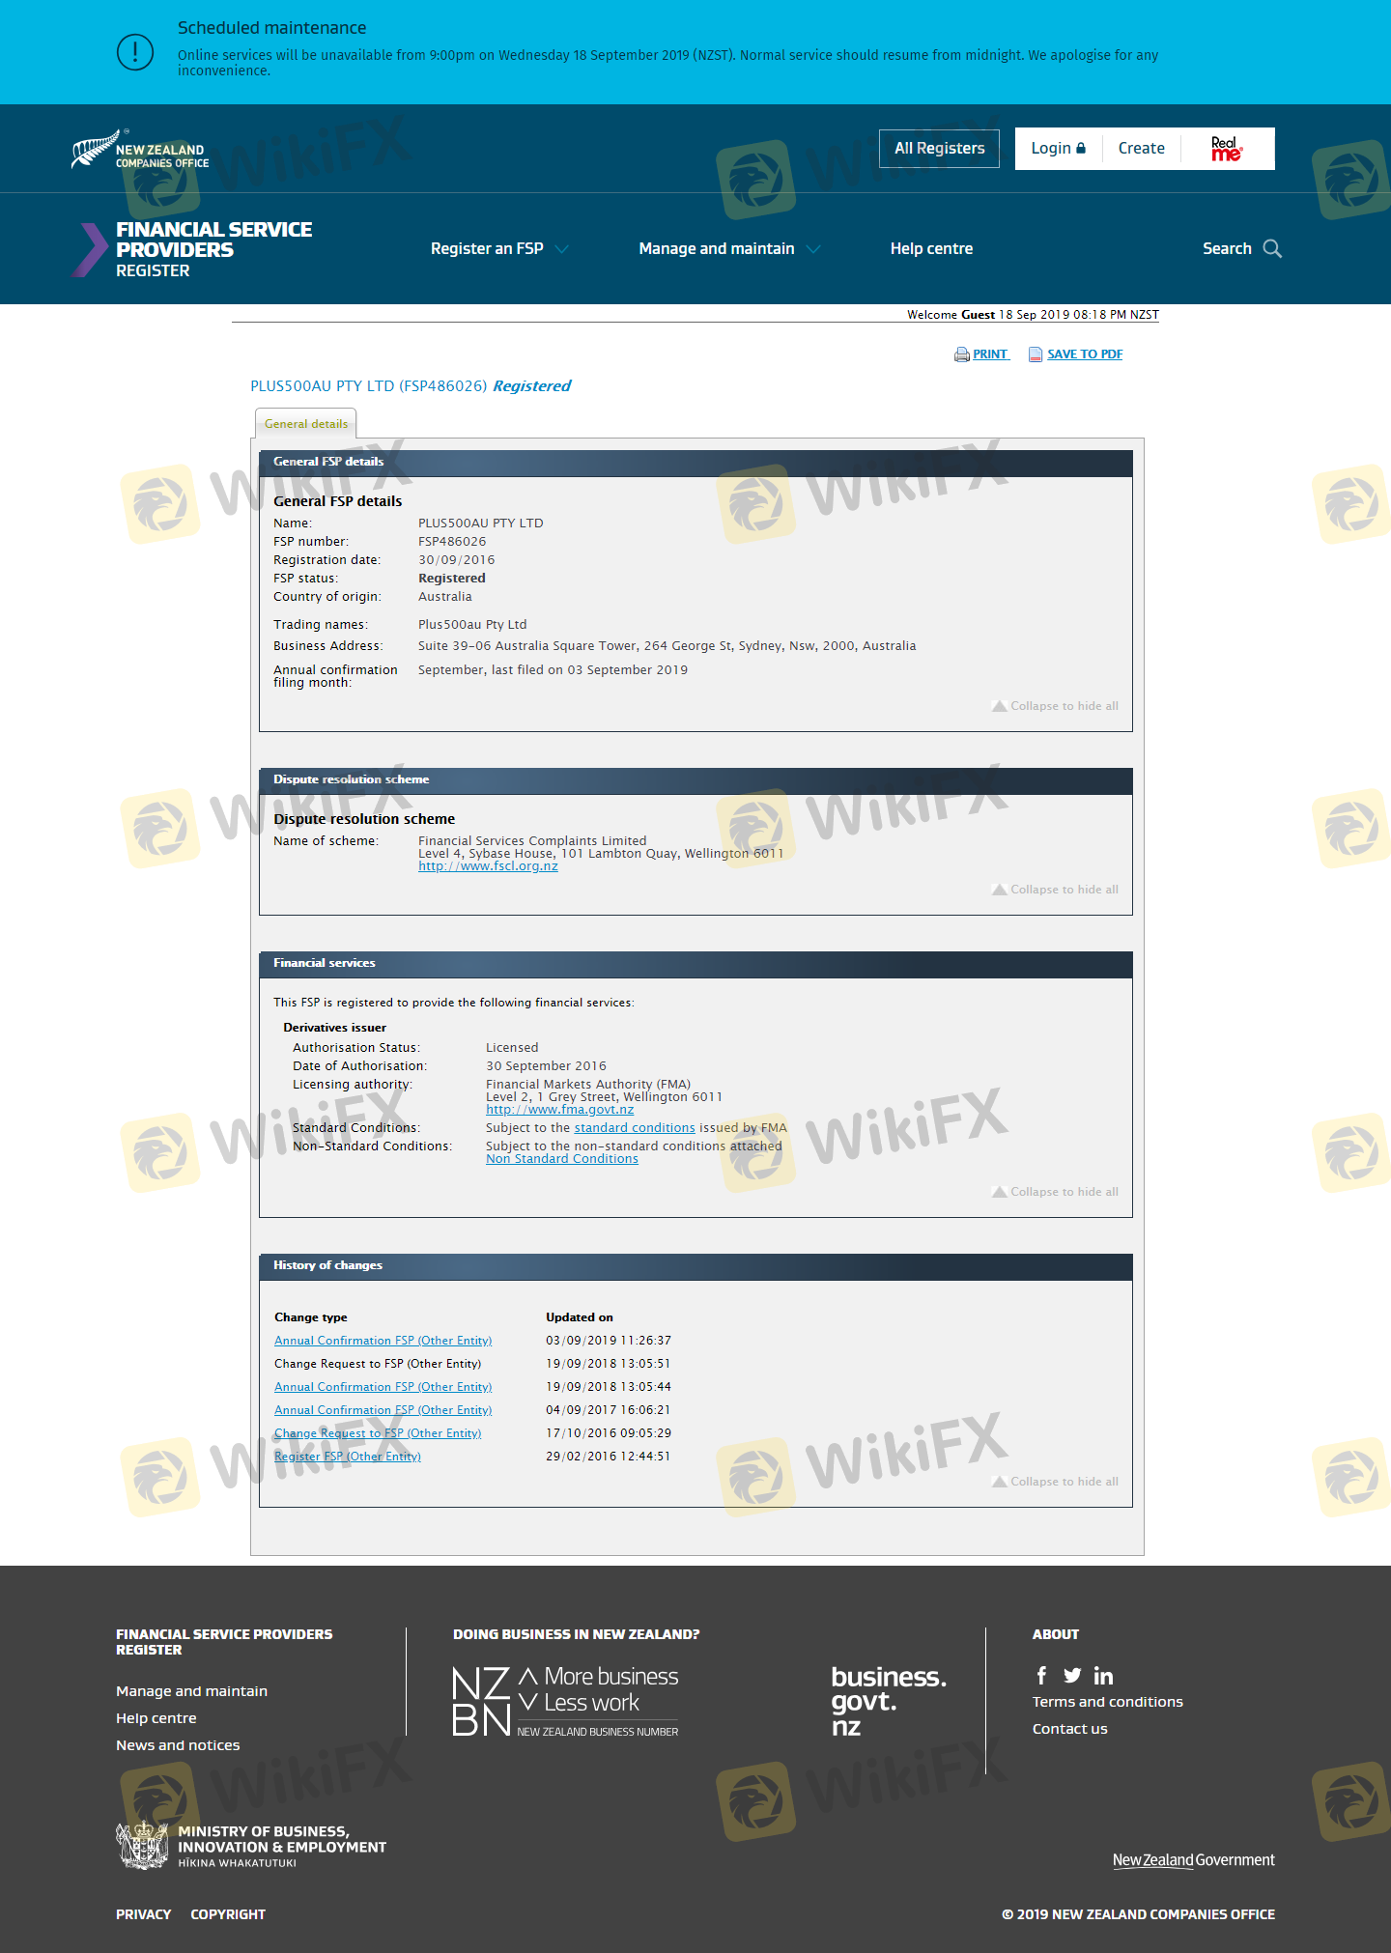
Task: Select the General details tab
Action: 306,424
